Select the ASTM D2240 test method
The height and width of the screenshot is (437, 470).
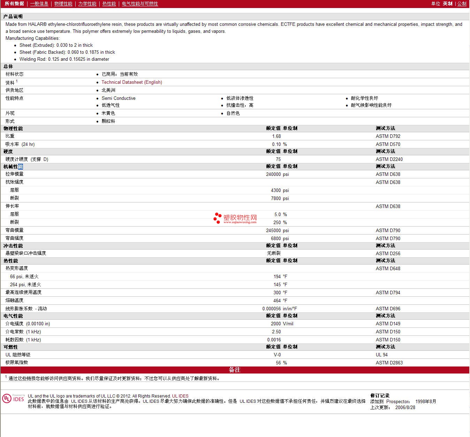point(389,159)
